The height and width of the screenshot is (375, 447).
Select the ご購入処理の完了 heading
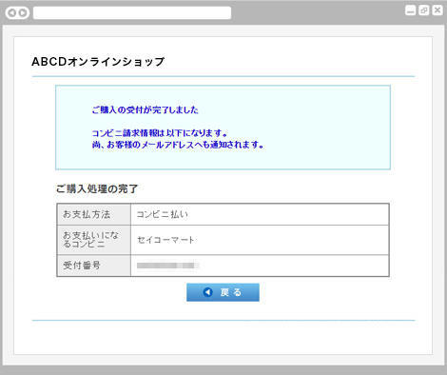(97, 188)
